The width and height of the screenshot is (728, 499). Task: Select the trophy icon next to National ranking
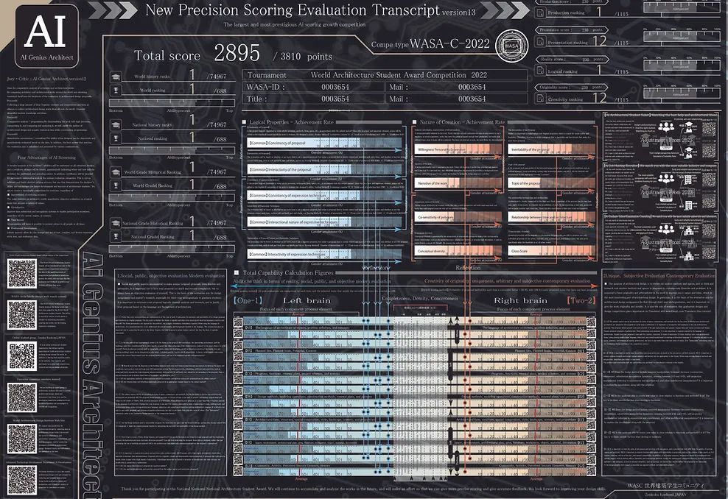(116, 138)
